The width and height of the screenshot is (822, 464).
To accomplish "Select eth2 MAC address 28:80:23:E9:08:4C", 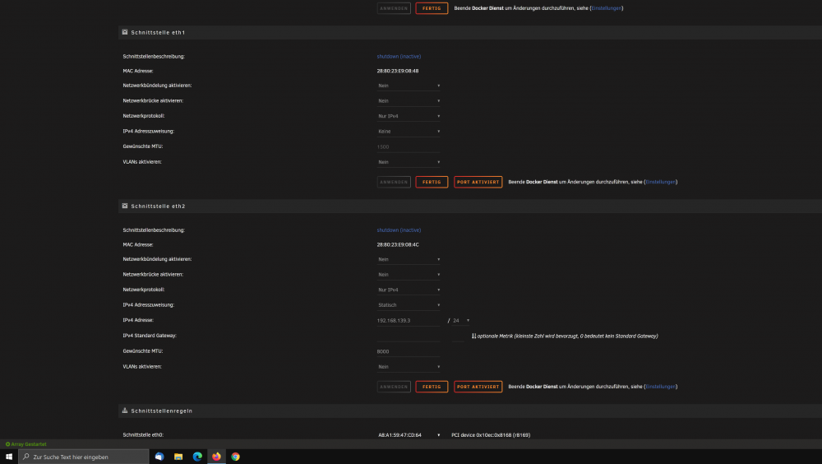I will (398, 244).
